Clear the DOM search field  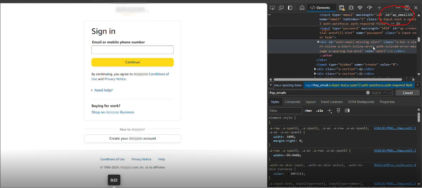368,93
